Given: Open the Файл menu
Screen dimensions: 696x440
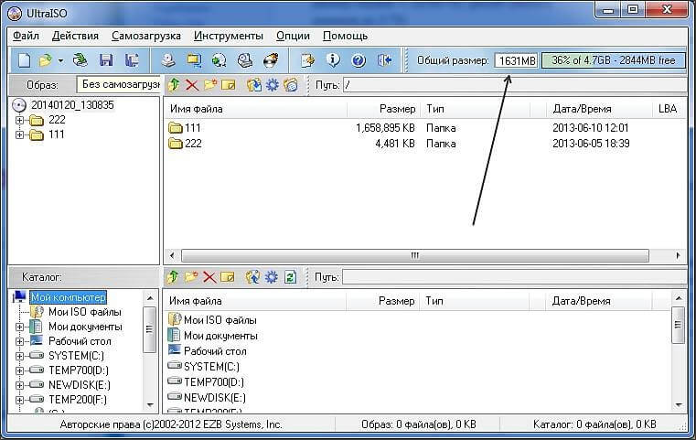Looking at the screenshot, I should click(x=26, y=36).
